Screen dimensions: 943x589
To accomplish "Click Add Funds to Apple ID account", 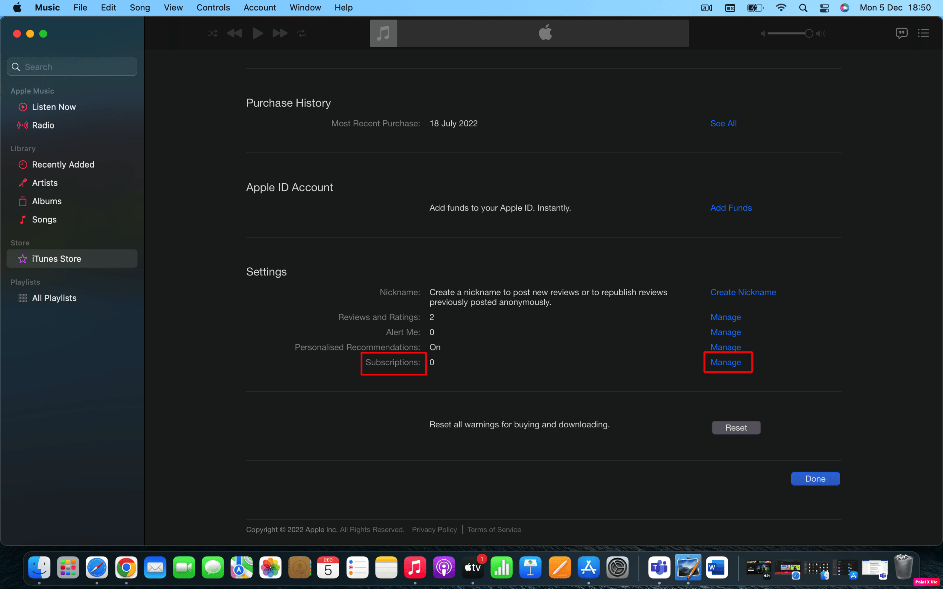I will click(x=731, y=208).
